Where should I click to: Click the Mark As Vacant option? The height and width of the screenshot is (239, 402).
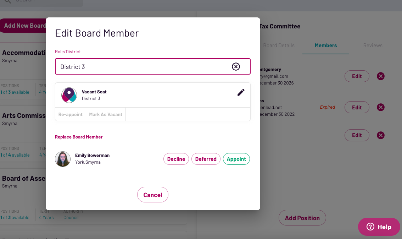(x=106, y=115)
